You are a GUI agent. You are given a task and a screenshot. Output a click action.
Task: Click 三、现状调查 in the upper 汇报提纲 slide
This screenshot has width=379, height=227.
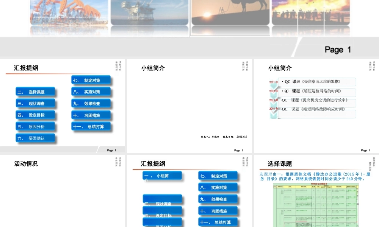(35, 103)
